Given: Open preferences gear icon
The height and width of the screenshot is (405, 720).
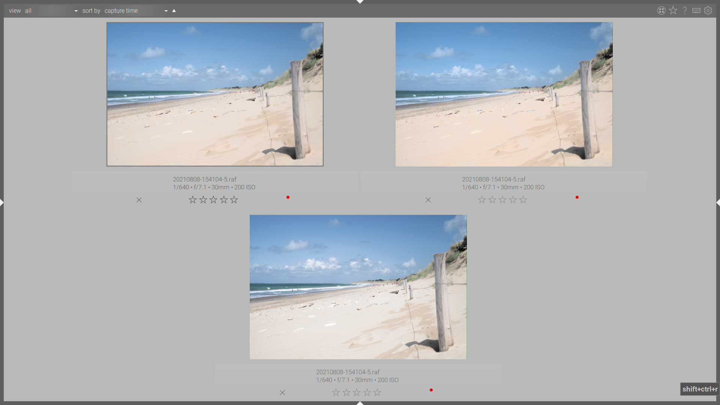Looking at the screenshot, I should click(x=708, y=10).
